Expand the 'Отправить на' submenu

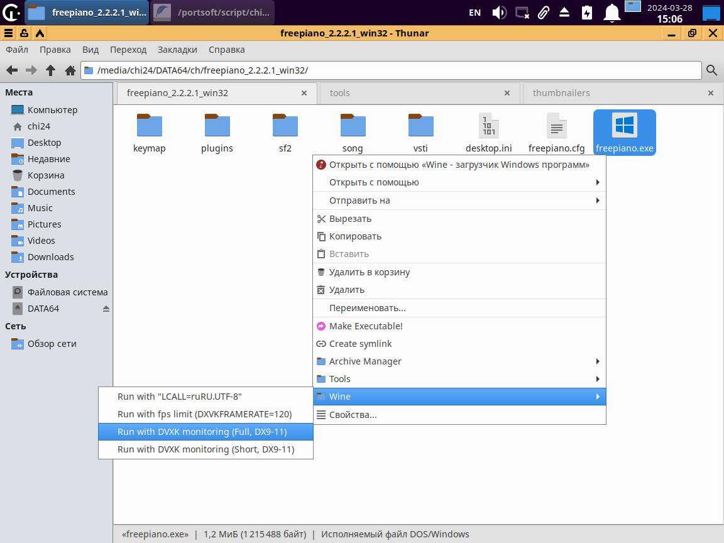click(x=459, y=200)
